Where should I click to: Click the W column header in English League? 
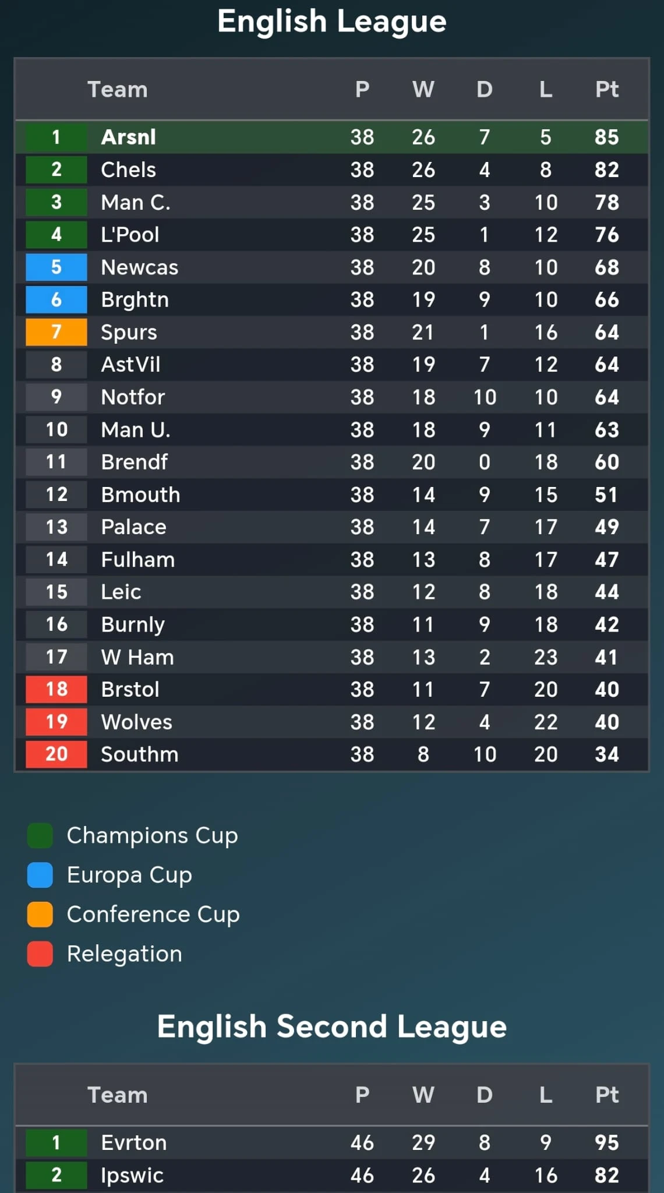[423, 90]
